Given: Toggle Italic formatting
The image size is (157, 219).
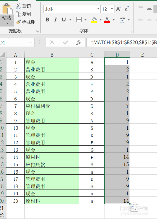Looking at the screenshot, I should [x=56, y=20].
